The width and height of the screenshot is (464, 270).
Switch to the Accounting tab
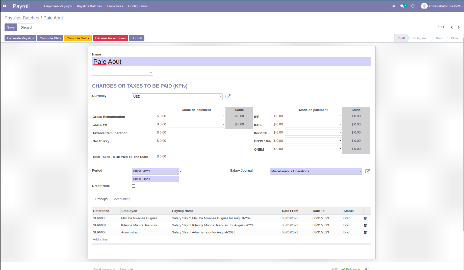coord(122,199)
